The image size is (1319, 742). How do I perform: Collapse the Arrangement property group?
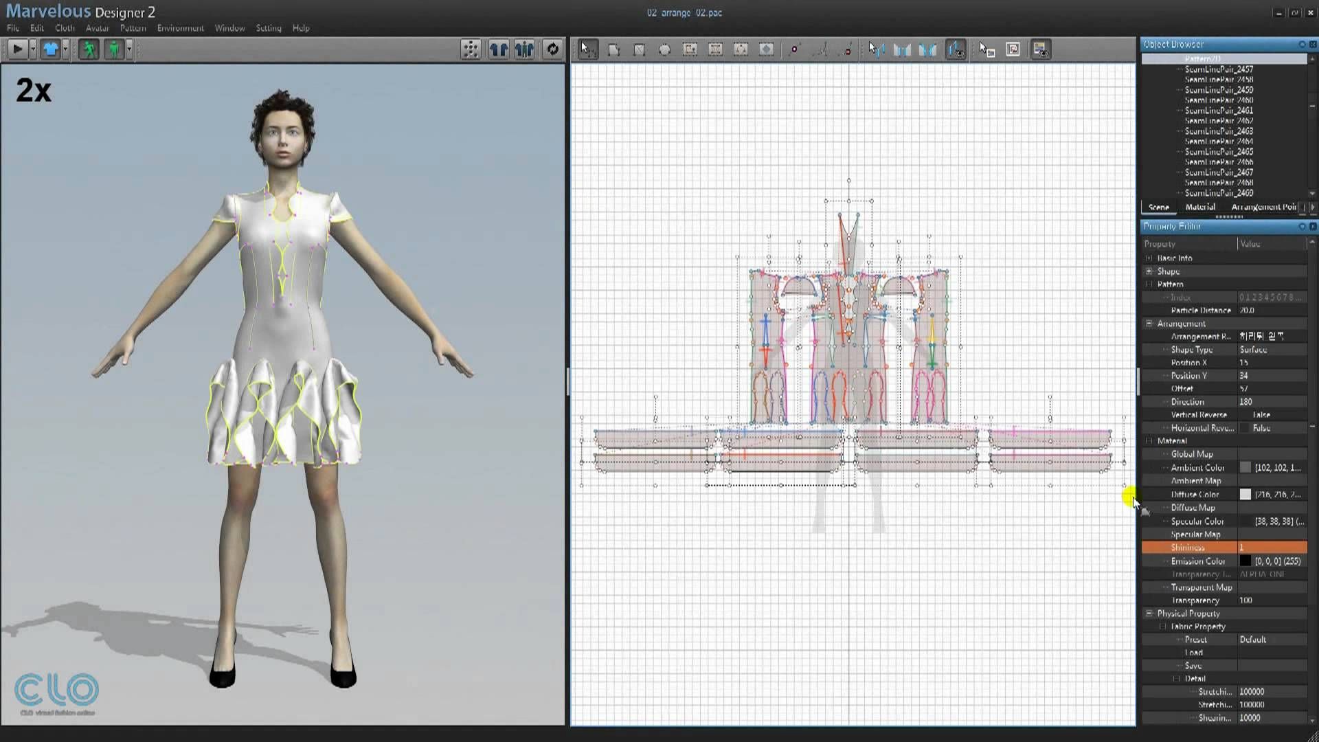point(1149,324)
